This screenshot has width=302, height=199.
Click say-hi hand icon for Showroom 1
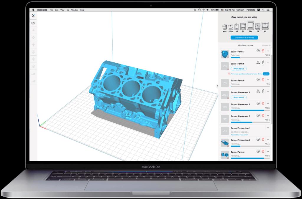click(x=263, y=91)
